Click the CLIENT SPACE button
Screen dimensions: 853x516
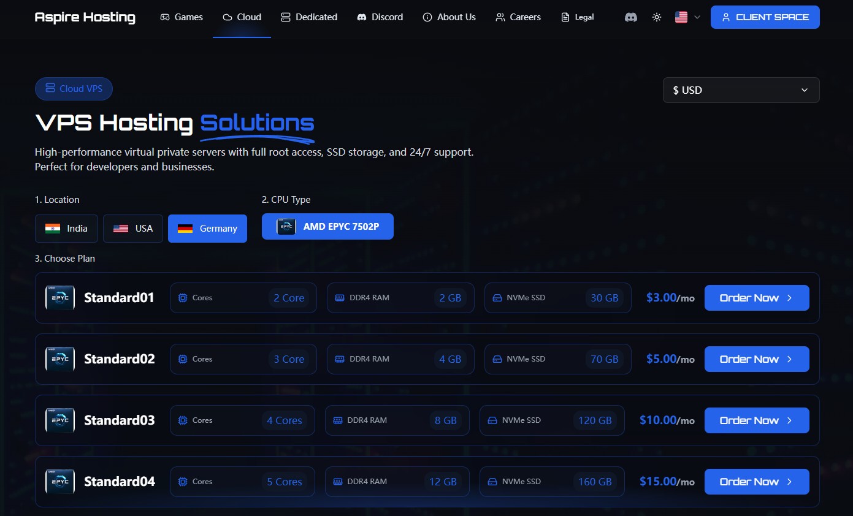765,17
